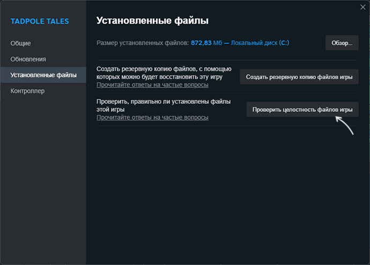
Task: Click the Локальный диск (C:) text
Action: tap(260, 43)
